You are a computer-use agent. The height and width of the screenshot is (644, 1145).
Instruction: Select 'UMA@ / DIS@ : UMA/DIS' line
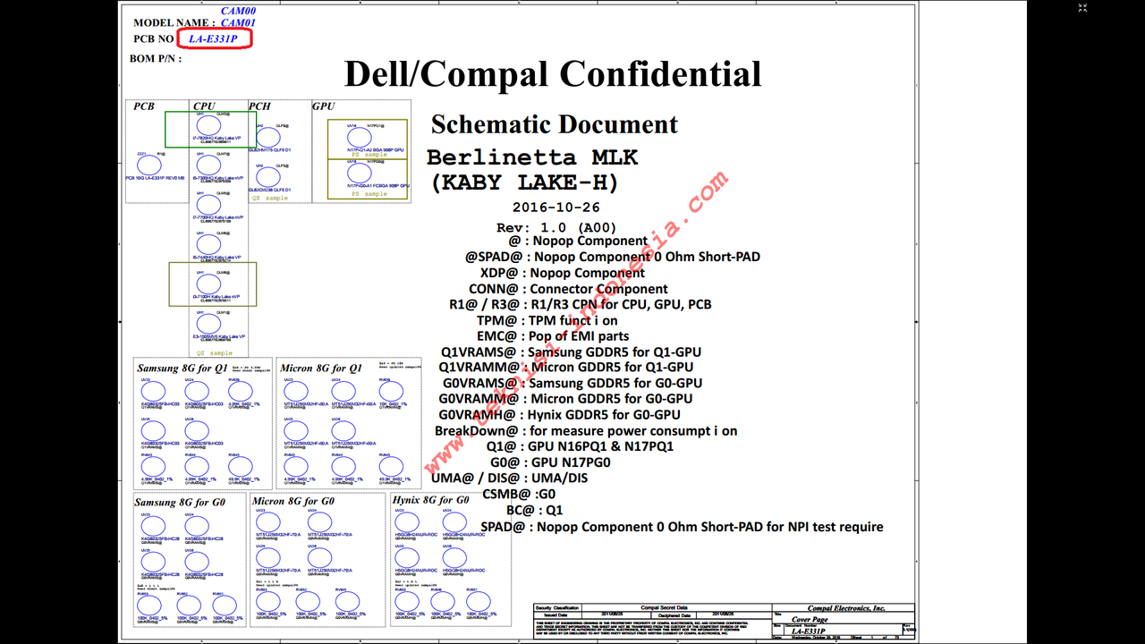[510, 479]
